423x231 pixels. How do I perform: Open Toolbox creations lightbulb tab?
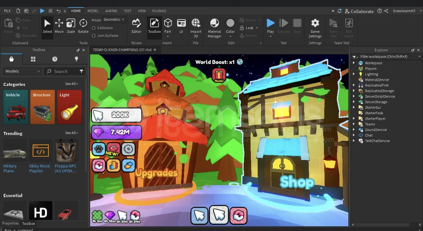[x=76, y=59]
